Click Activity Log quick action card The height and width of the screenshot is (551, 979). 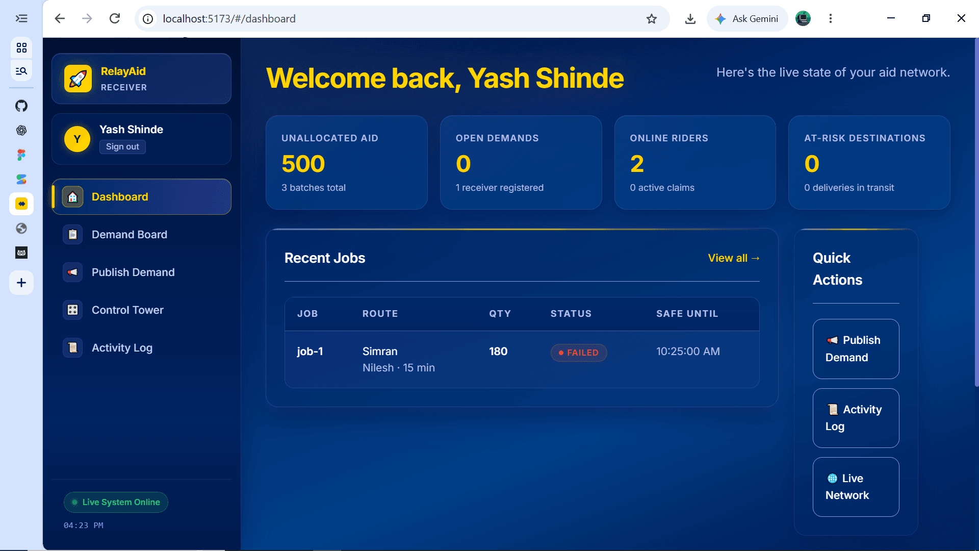coord(856,418)
